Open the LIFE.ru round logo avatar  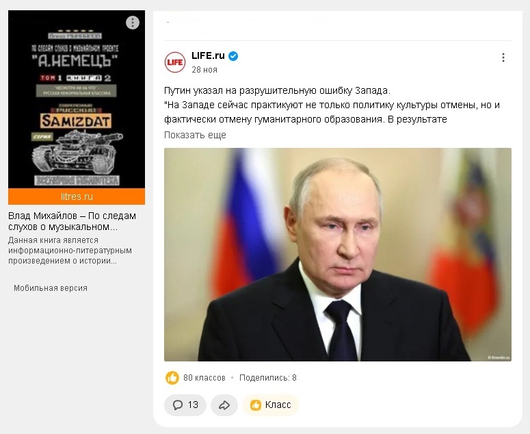[175, 62]
